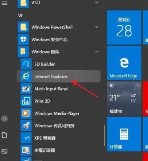Image resolution: width=148 pixels, height=161 pixels.
Task: Click the Windows PowerShell folder icon
Action: click(23, 27)
